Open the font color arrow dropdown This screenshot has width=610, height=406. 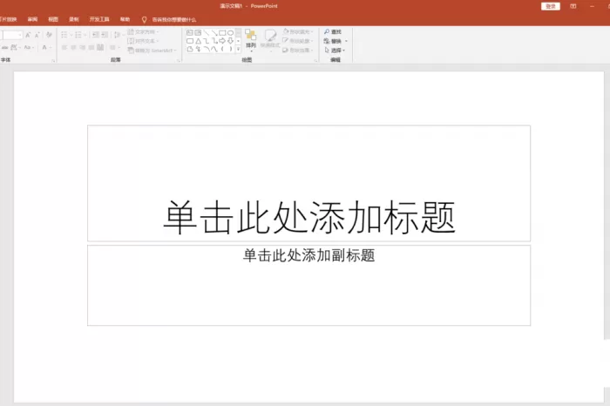[x=51, y=47]
